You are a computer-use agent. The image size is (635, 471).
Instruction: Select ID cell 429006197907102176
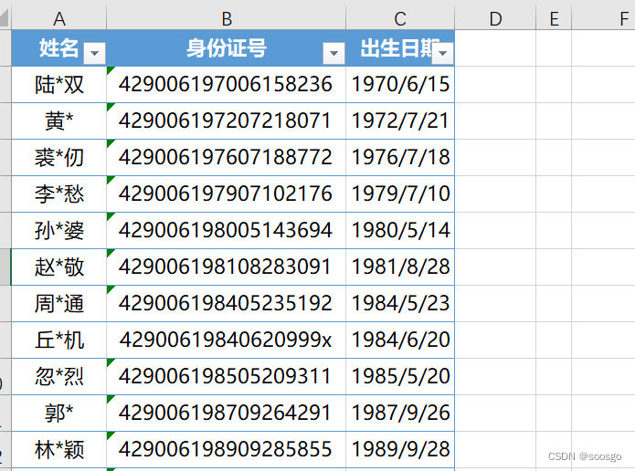226,194
